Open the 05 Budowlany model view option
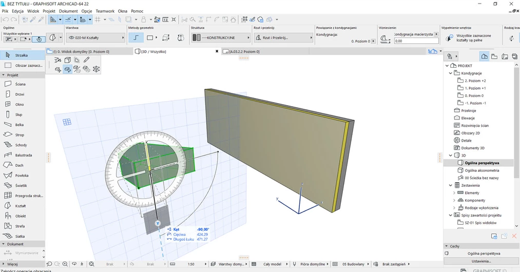 (x=351, y=264)
